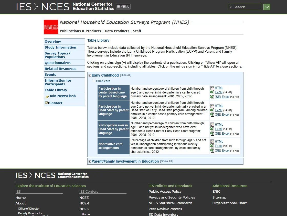Image resolution: width=287 pixels, height=216 pixels.
Task: Click the Excel icon for center-based care 14 KB file
Action: [212, 92]
